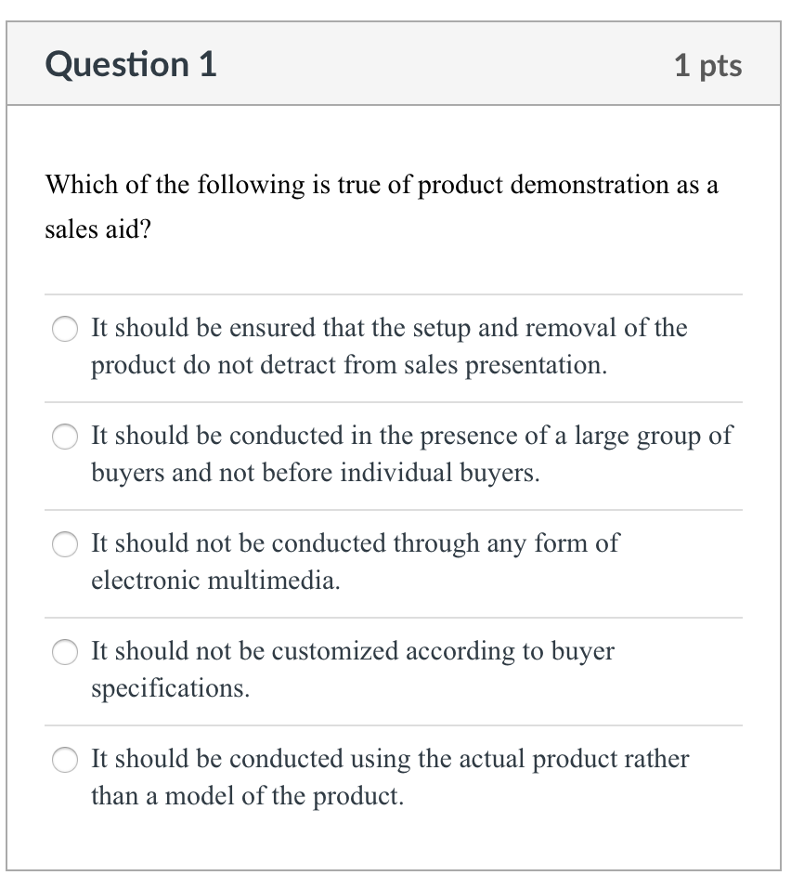Select the 'electronic multimedia' answer choice

[64, 544]
